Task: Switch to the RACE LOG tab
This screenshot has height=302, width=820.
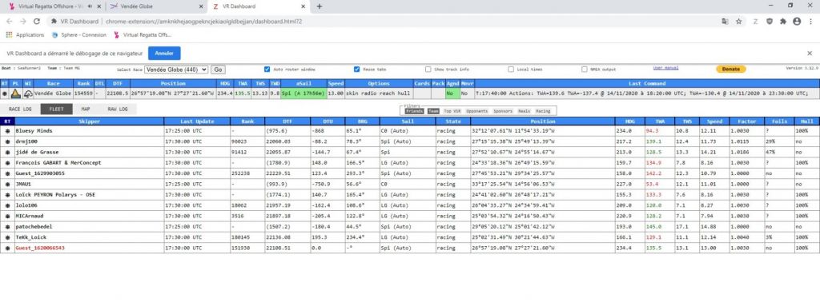Action: [x=20, y=109]
